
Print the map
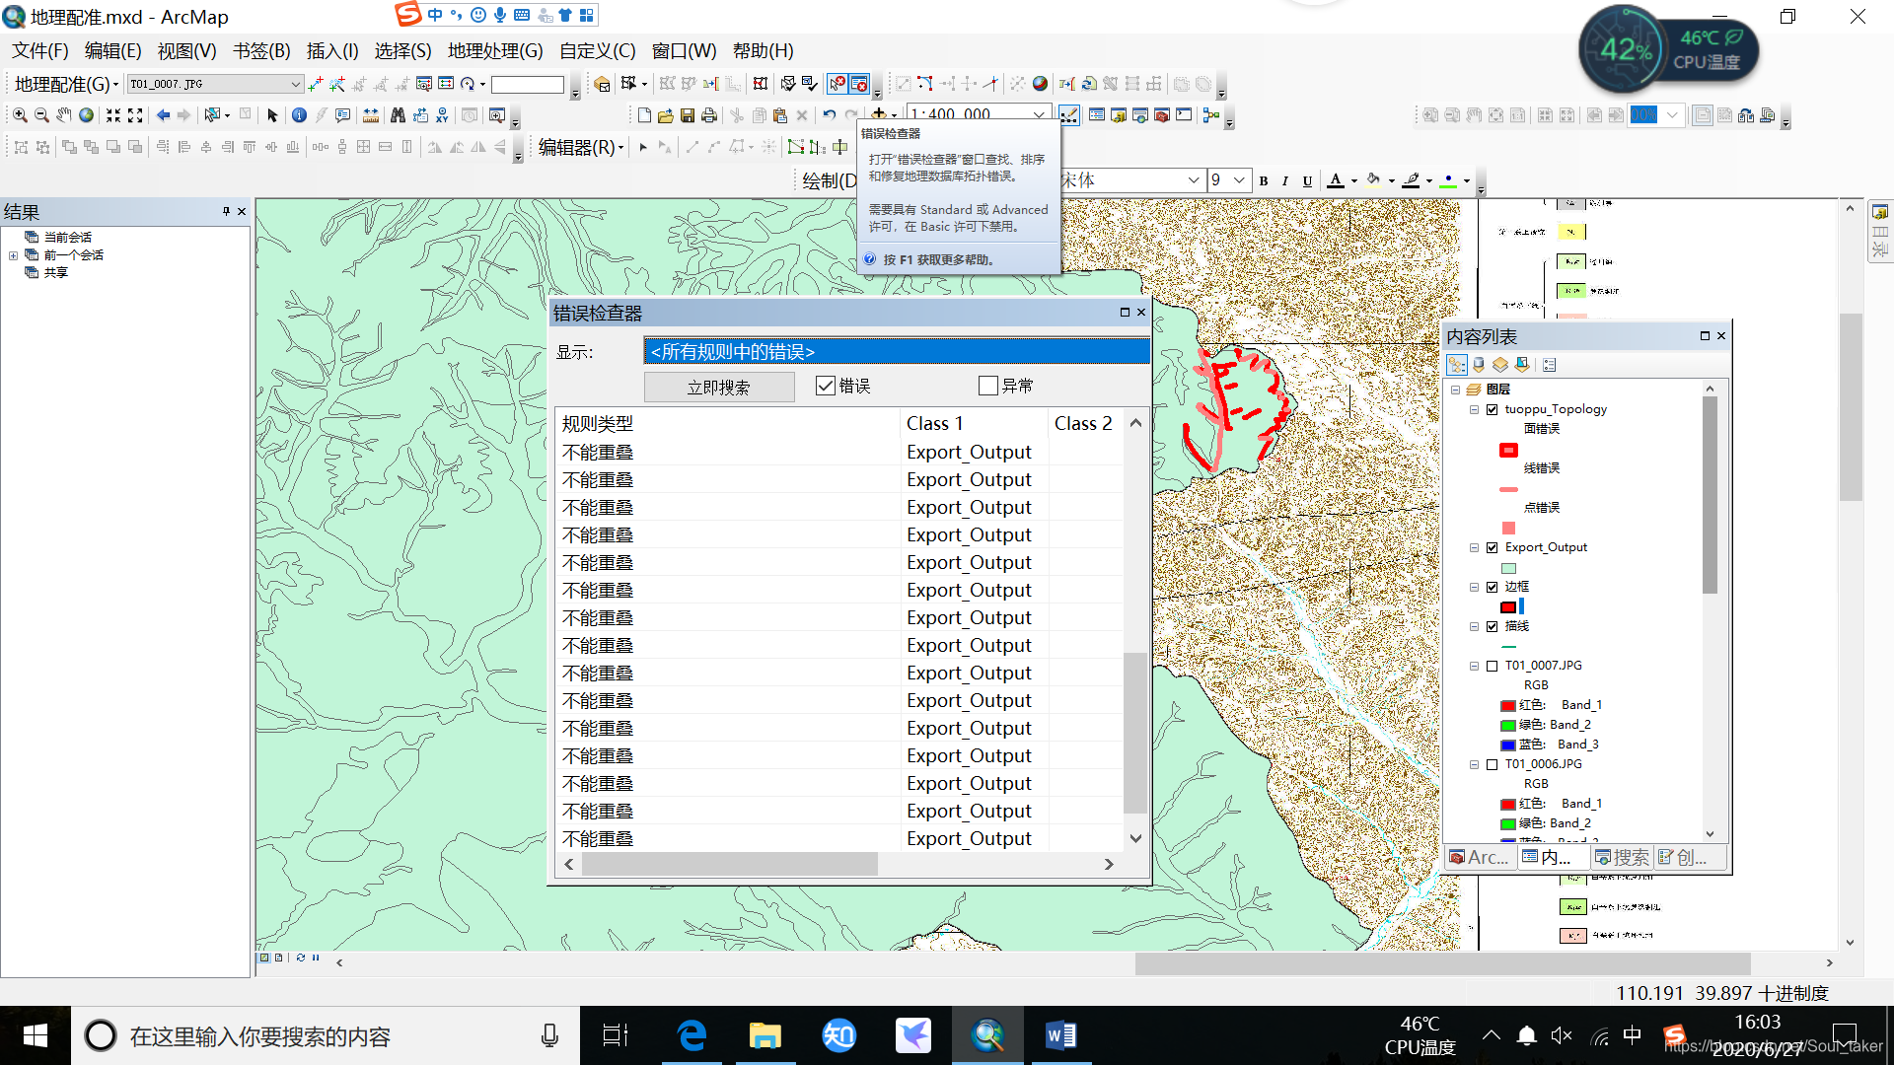(709, 115)
